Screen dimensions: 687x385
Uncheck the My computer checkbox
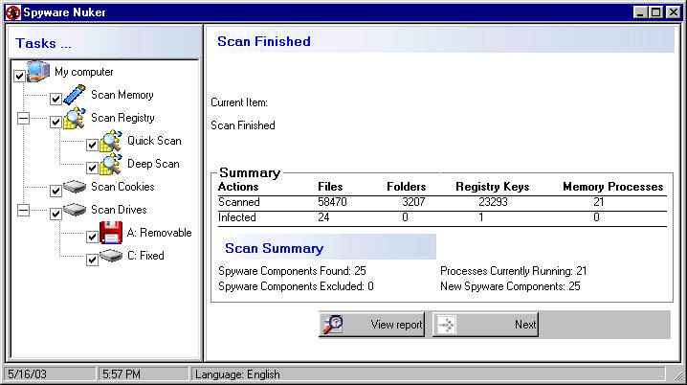pos(19,76)
